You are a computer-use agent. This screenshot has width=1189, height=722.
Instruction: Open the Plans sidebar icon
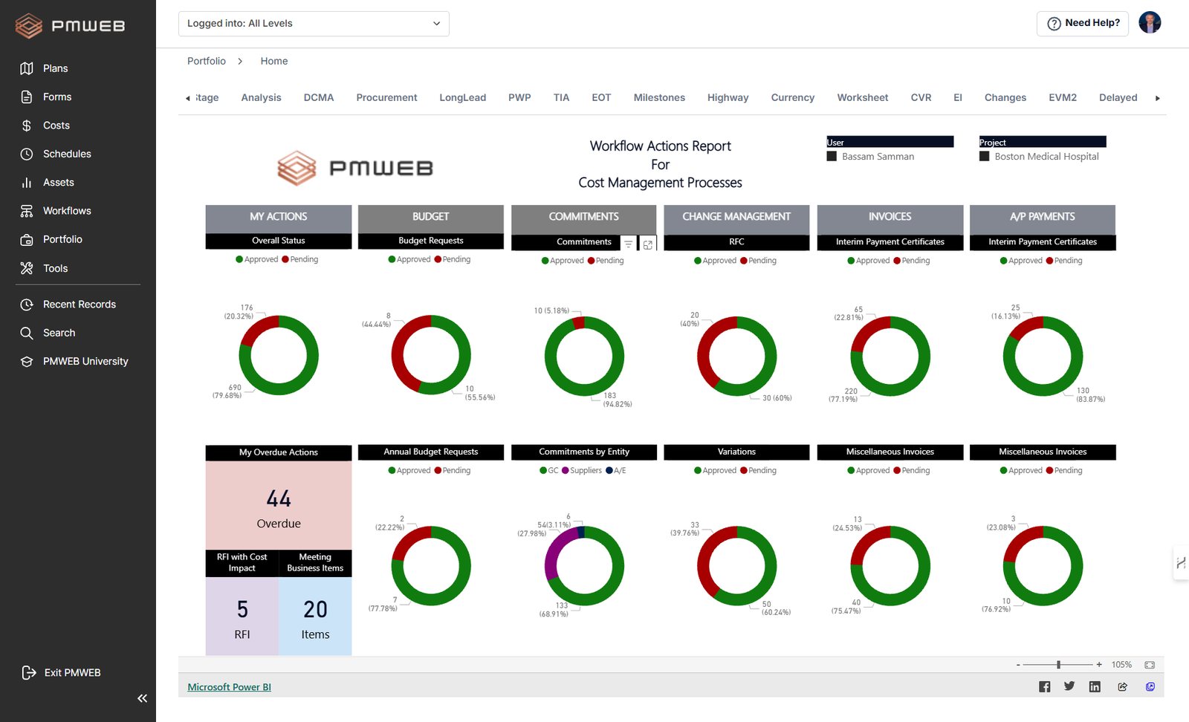pos(27,68)
